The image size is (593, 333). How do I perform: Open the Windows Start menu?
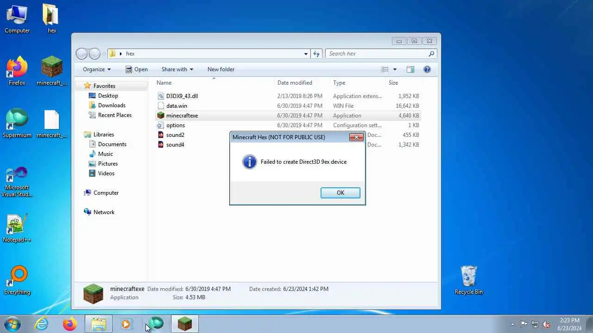(12, 324)
